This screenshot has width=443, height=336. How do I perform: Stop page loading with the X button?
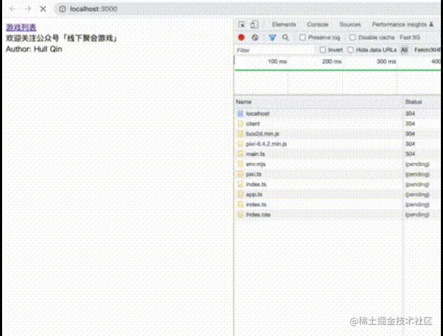pos(43,9)
